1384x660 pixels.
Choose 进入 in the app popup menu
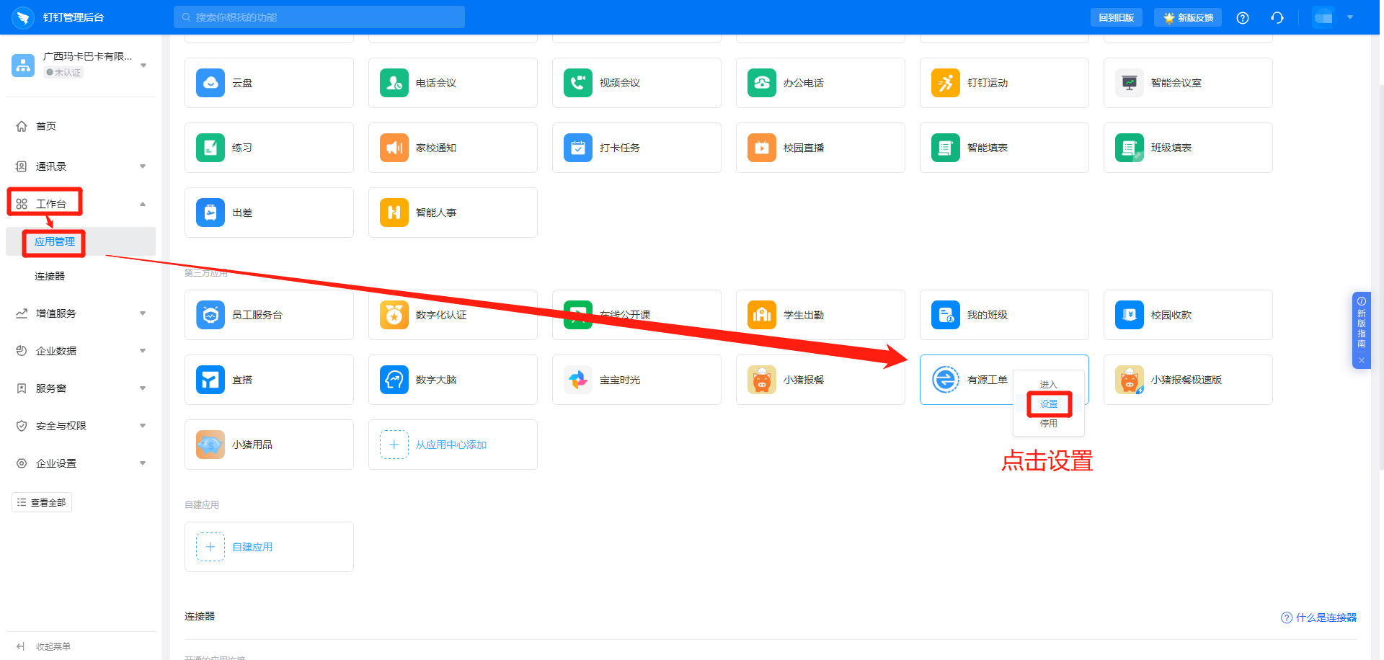pos(1048,384)
